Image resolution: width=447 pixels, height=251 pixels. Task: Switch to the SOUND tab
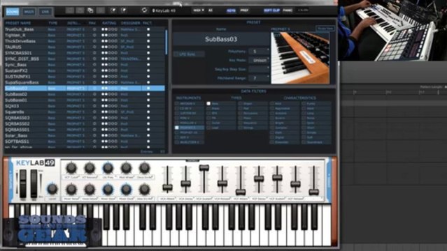click(x=13, y=12)
